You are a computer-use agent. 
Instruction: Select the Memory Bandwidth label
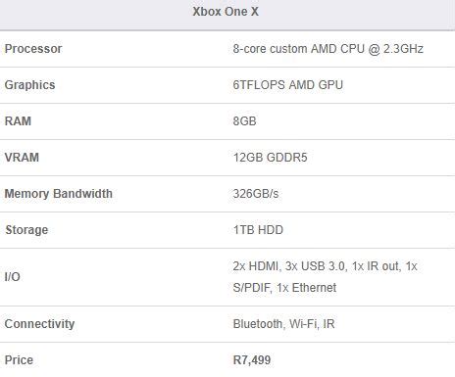click(59, 194)
